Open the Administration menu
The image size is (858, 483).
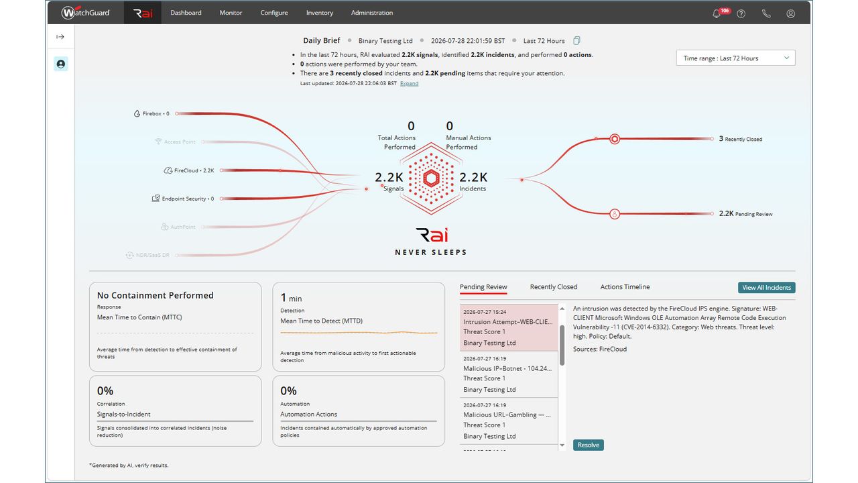(x=372, y=13)
